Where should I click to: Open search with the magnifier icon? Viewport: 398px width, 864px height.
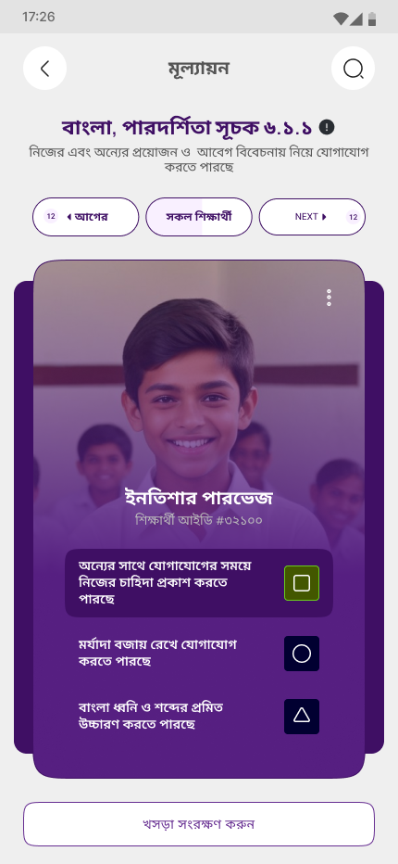(353, 69)
